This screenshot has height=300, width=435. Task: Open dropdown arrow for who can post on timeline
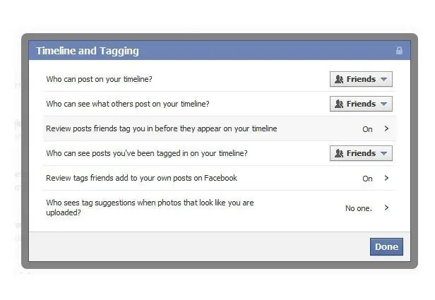pyautogui.click(x=383, y=80)
